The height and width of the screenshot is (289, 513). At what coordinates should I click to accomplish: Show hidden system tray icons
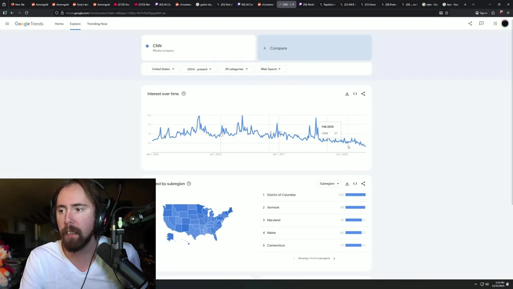click(x=476, y=284)
